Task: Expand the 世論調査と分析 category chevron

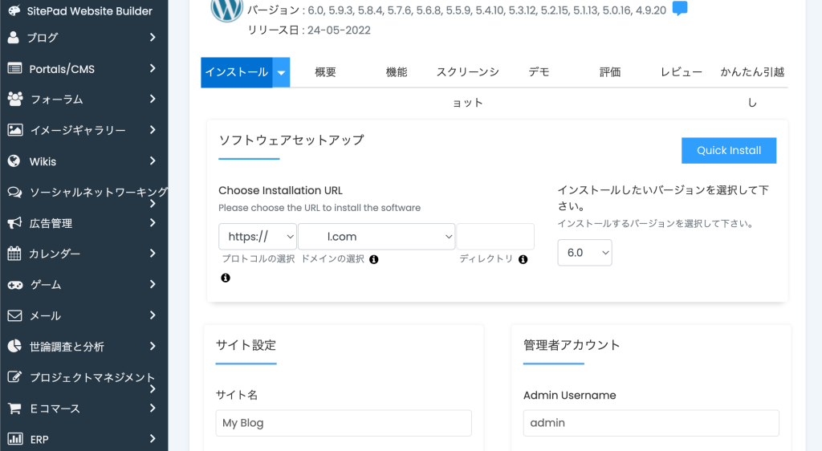Action: coord(153,346)
